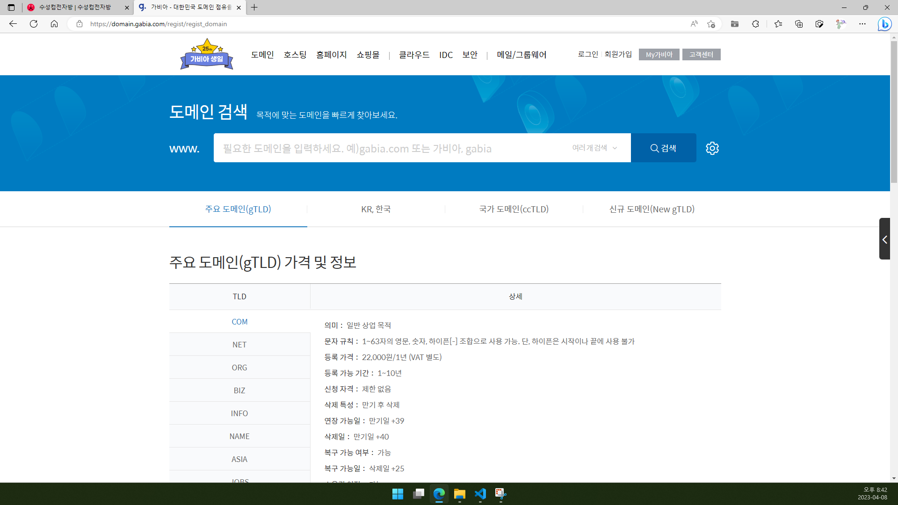Open the 도메인 menu
The image size is (898, 505).
click(x=262, y=55)
